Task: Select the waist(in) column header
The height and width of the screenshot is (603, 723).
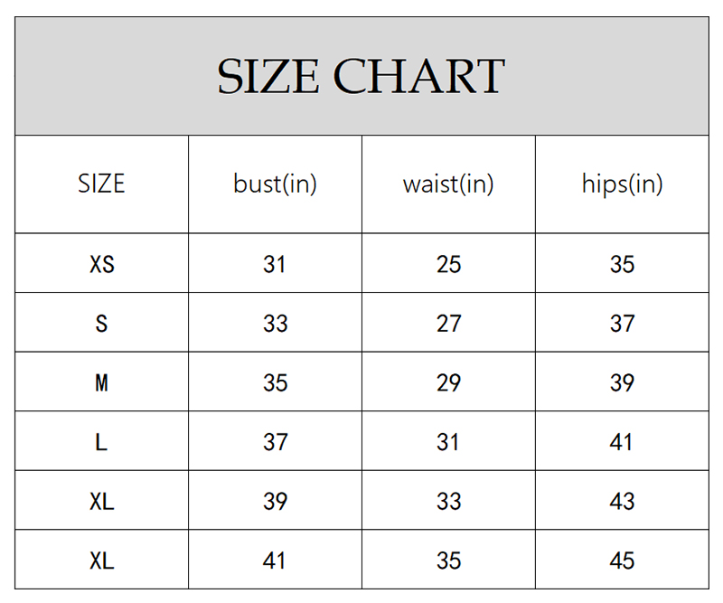Action: tap(448, 184)
